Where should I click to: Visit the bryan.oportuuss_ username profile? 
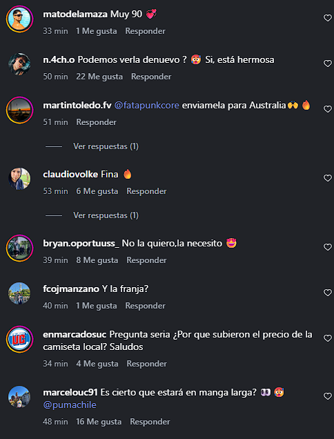pos(81,244)
